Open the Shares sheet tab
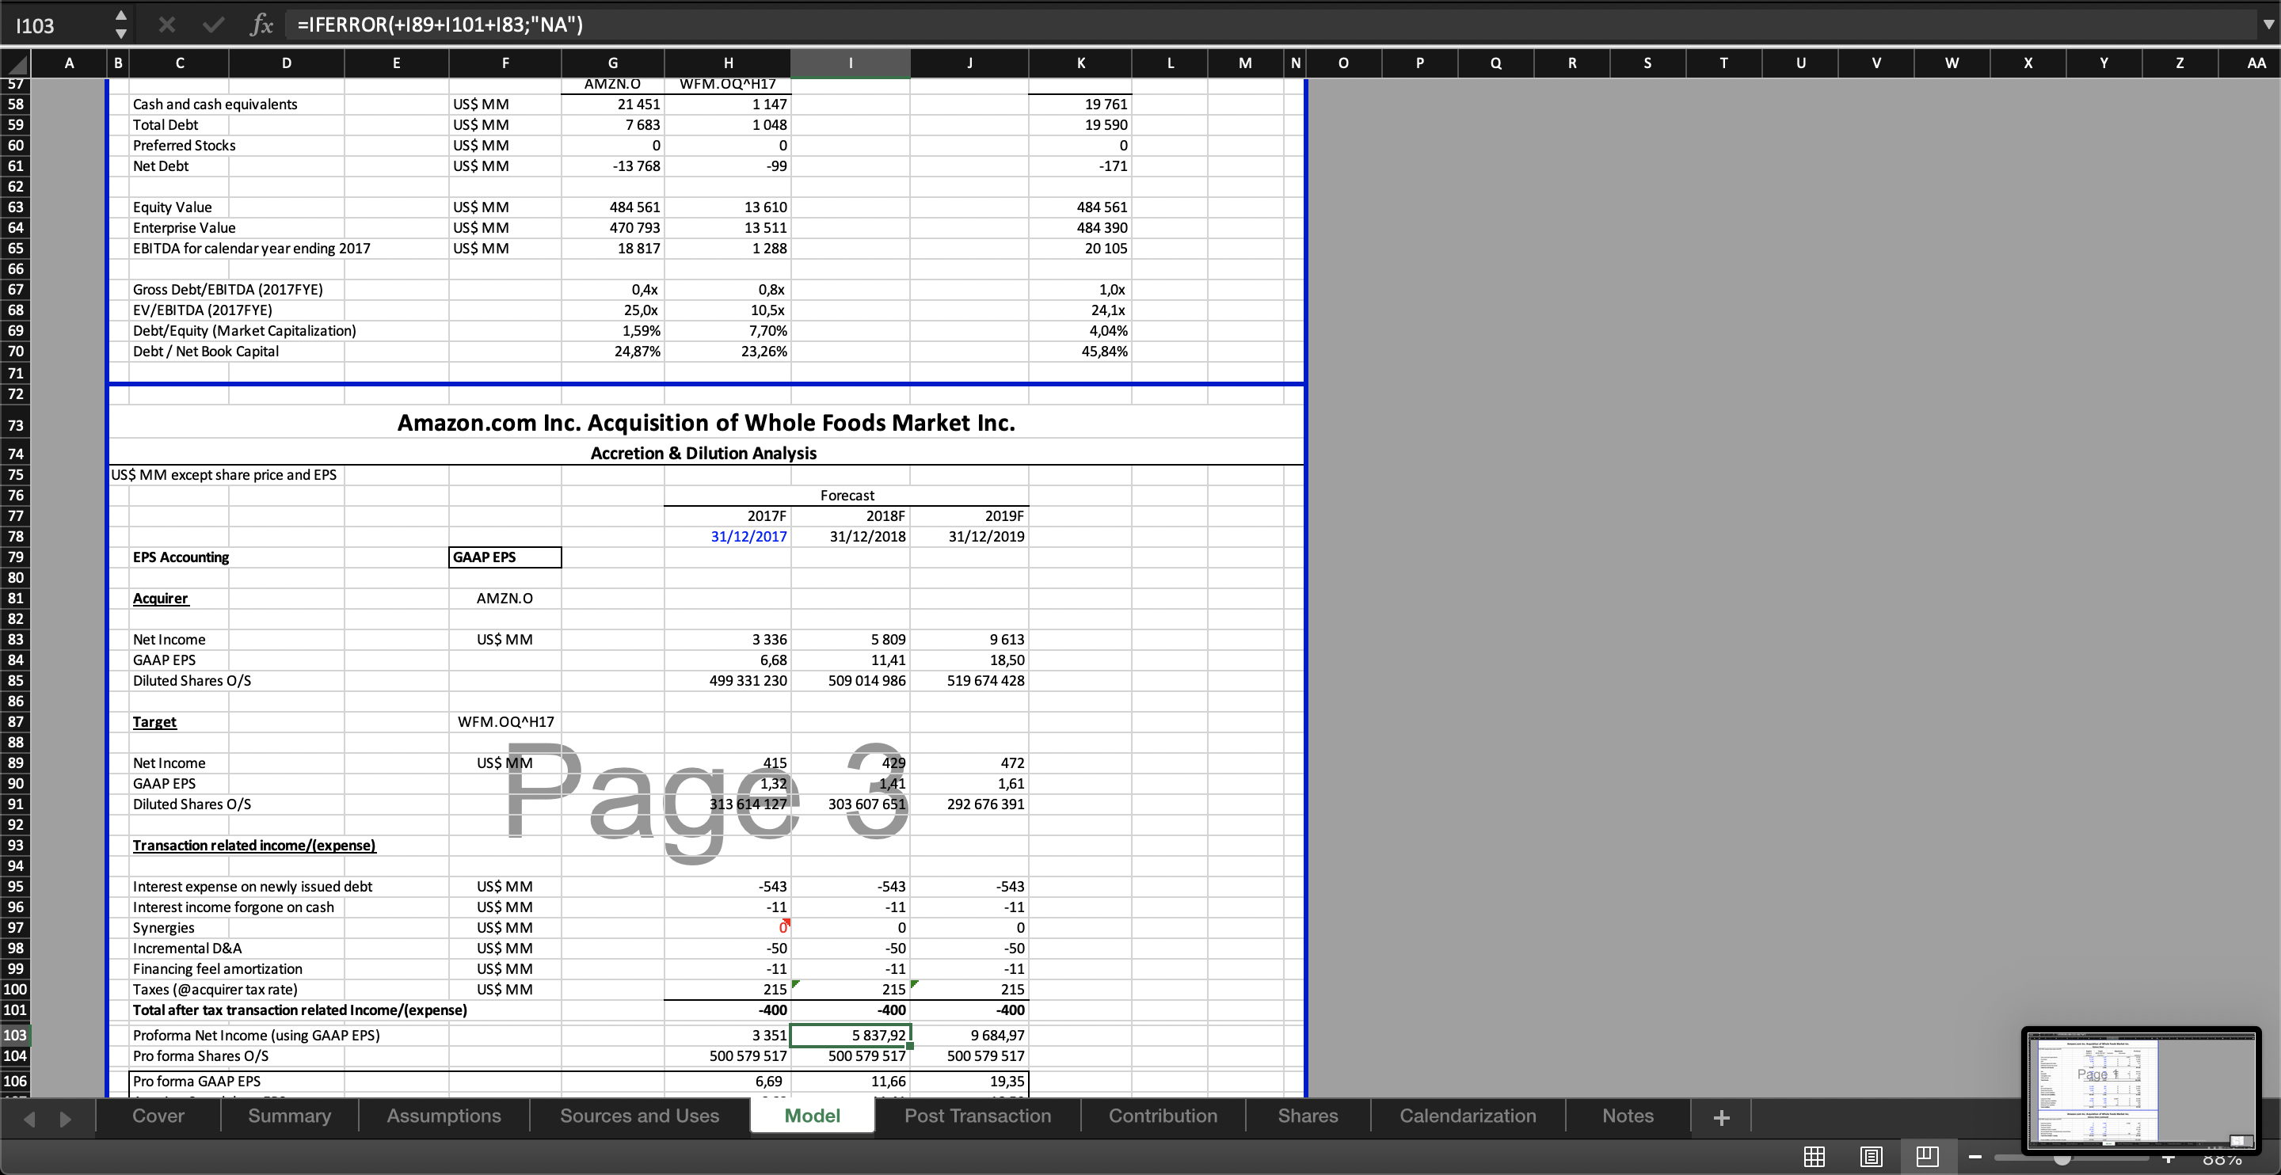2281x1175 pixels. (x=1307, y=1116)
